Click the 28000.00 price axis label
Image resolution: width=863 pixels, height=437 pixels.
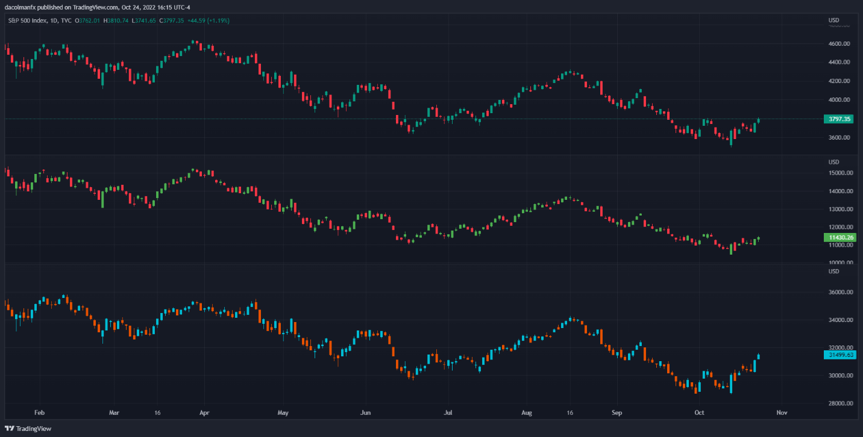click(841, 403)
